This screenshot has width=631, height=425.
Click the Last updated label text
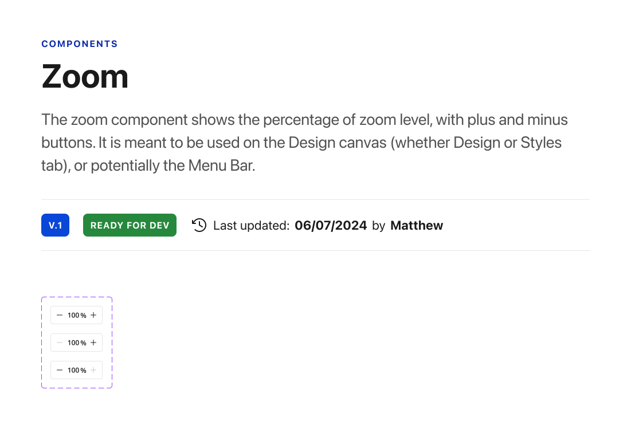pos(251,226)
